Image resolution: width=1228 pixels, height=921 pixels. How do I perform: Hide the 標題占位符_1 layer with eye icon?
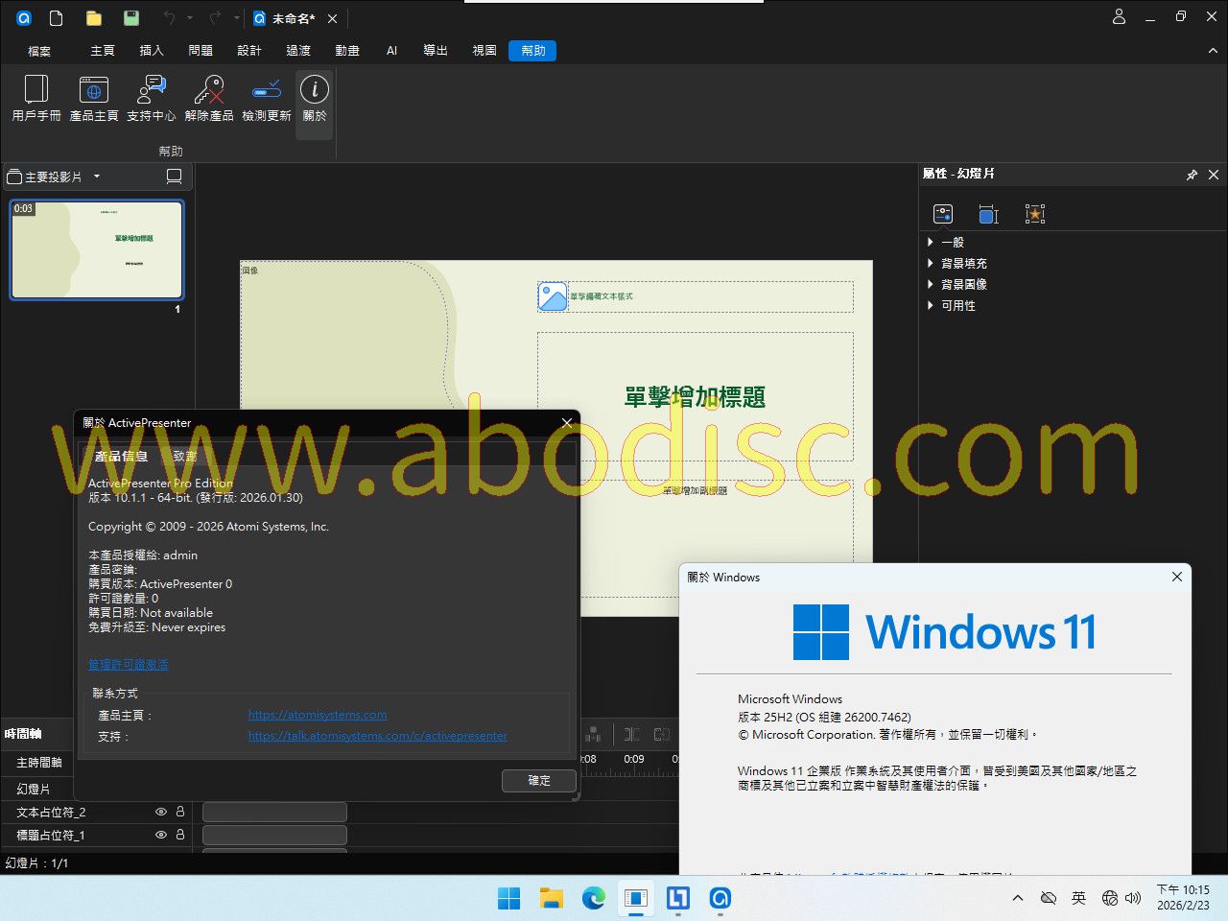pyautogui.click(x=161, y=835)
